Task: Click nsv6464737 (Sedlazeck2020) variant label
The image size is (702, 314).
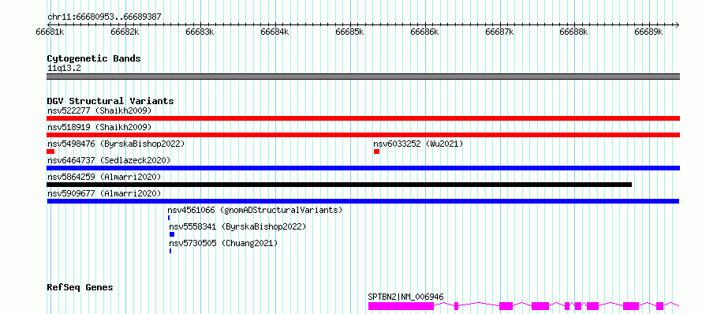Action: 109,161
